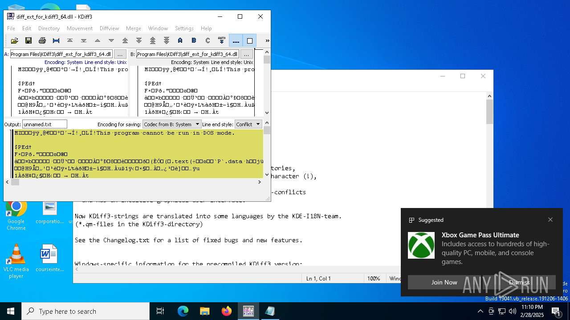Click the Xbox Game Pass logo

click(421, 245)
